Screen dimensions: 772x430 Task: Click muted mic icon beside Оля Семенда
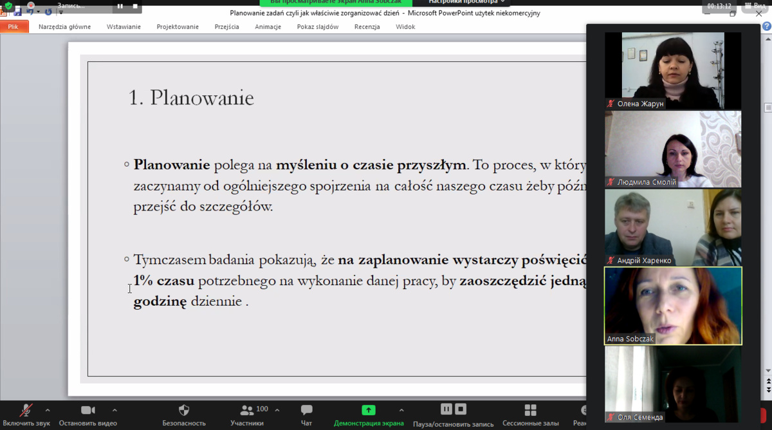point(611,417)
